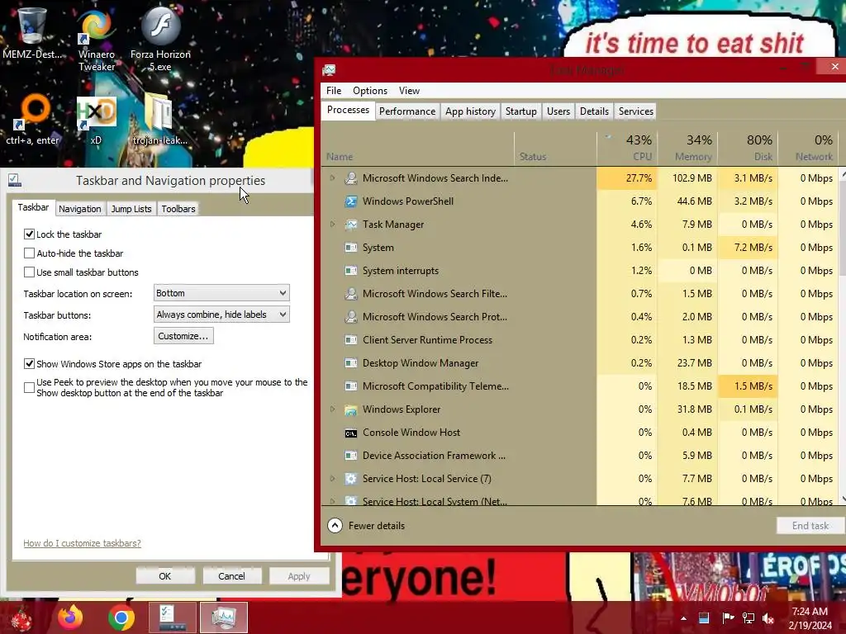The image size is (846, 634).
Task: Click the Task Manager title bar icon
Action: (329, 69)
